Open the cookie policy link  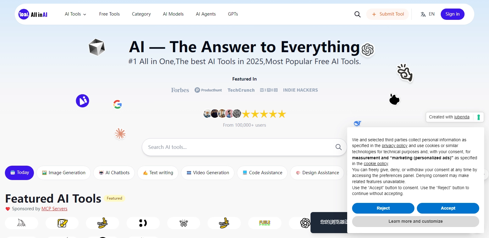coord(376,164)
